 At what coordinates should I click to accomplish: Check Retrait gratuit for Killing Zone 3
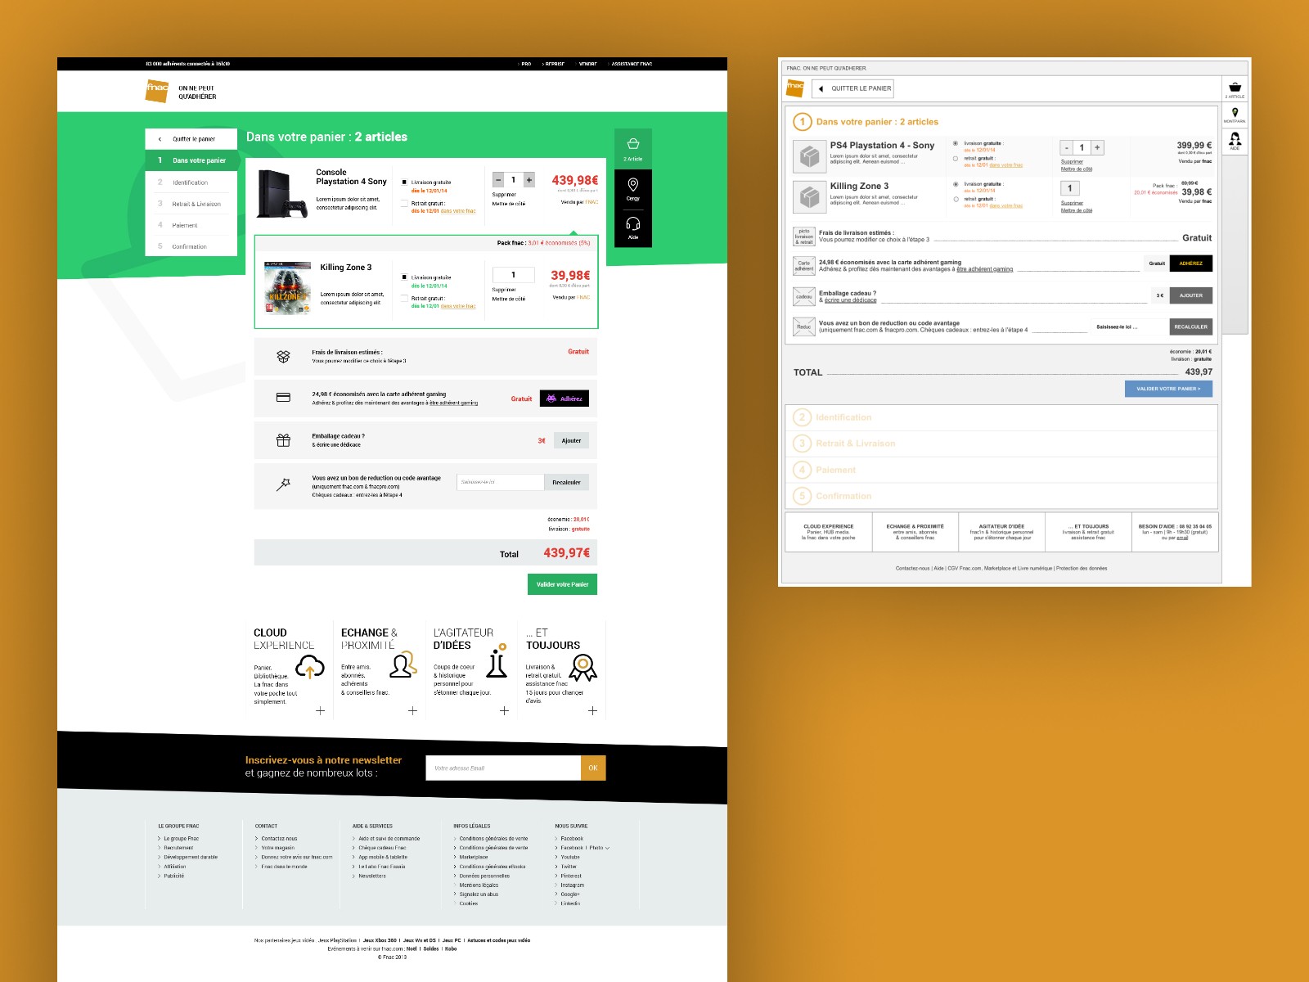[x=404, y=299]
